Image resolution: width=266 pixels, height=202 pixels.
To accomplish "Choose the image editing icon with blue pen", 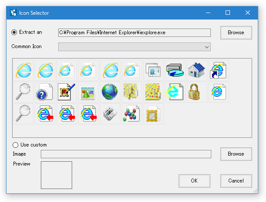I will (66, 92).
